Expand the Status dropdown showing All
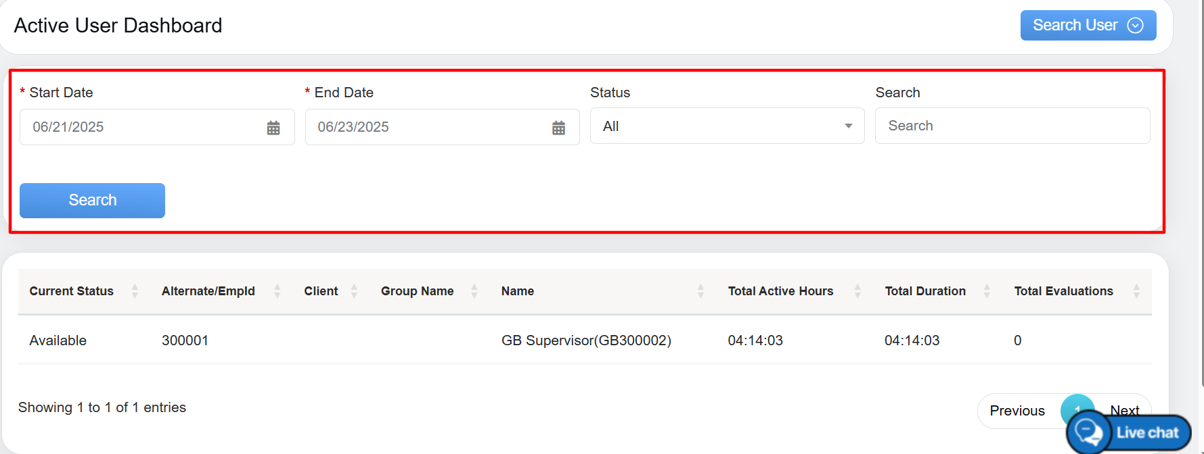This screenshot has height=454, width=1204. point(727,126)
